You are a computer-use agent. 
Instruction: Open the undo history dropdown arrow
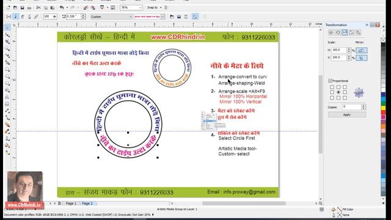tap(67, 8)
